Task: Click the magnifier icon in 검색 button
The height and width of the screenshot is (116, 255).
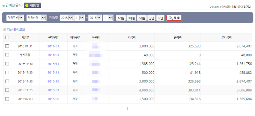Action: [x=171, y=18]
